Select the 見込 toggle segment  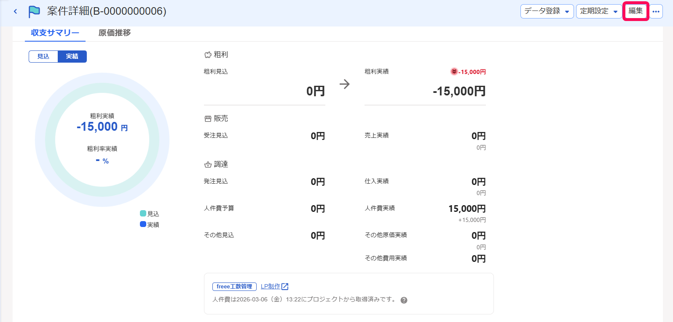coord(43,56)
